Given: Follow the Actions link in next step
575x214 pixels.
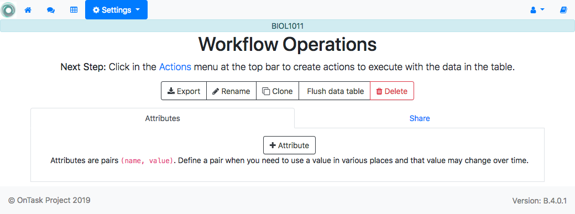Looking at the screenshot, I should click(x=175, y=67).
